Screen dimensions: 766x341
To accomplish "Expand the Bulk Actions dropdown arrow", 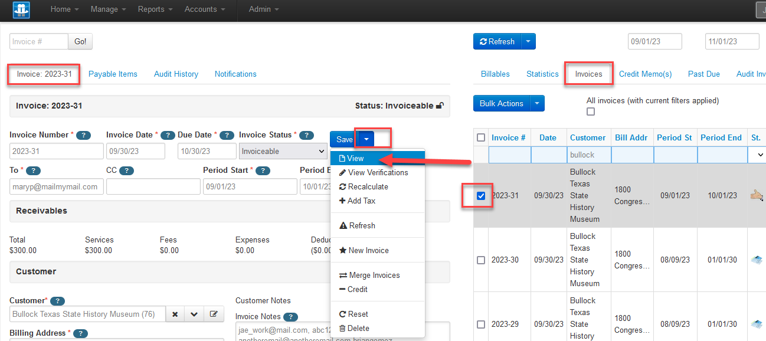I will tap(537, 103).
